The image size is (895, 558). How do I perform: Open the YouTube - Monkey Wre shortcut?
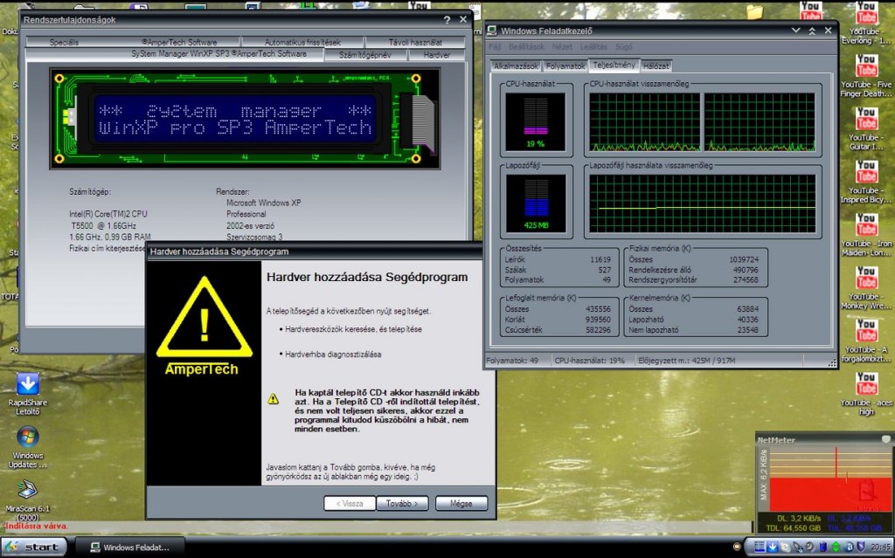pyautogui.click(x=866, y=289)
